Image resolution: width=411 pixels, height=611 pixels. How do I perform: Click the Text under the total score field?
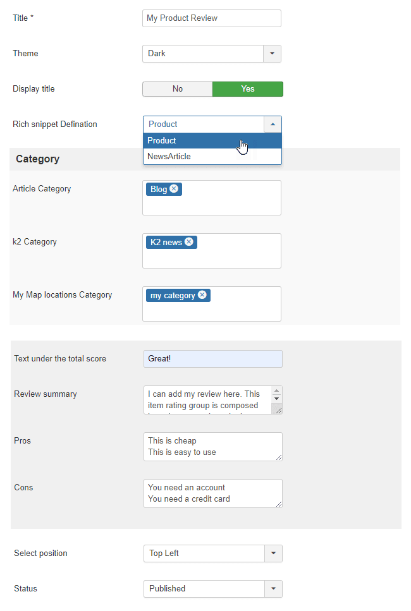212,359
